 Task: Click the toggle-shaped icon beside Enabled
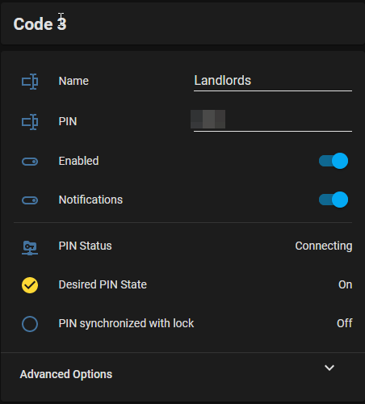pos(30,162)
